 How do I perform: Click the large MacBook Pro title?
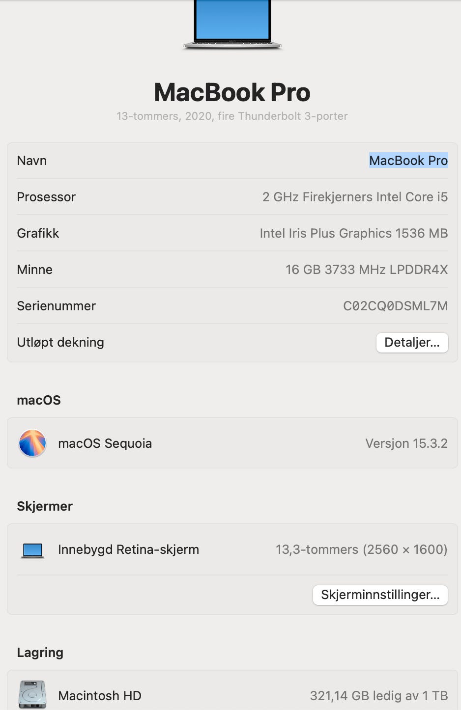(x=232, y=92)
